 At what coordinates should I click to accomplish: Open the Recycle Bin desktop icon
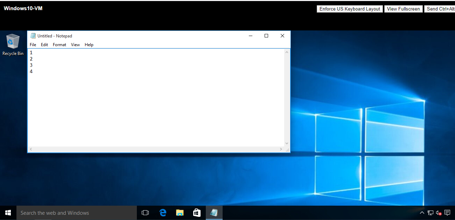point(13,45)
